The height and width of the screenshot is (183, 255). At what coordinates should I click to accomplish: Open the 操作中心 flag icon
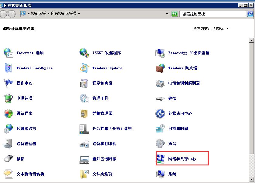coord(8,83)
